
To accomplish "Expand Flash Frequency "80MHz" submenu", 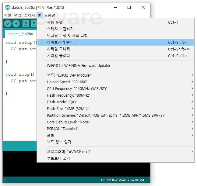I will point(115,95).
